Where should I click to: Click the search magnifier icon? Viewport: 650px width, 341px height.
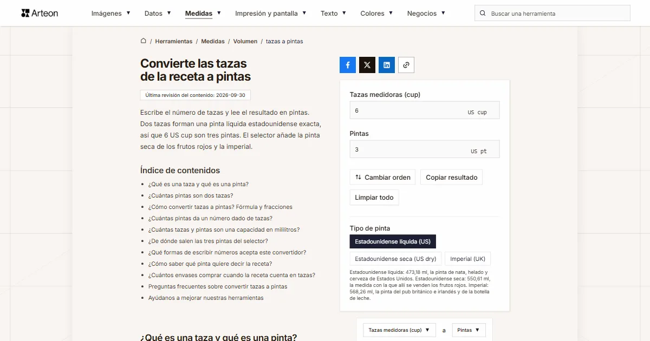(483, 14)
